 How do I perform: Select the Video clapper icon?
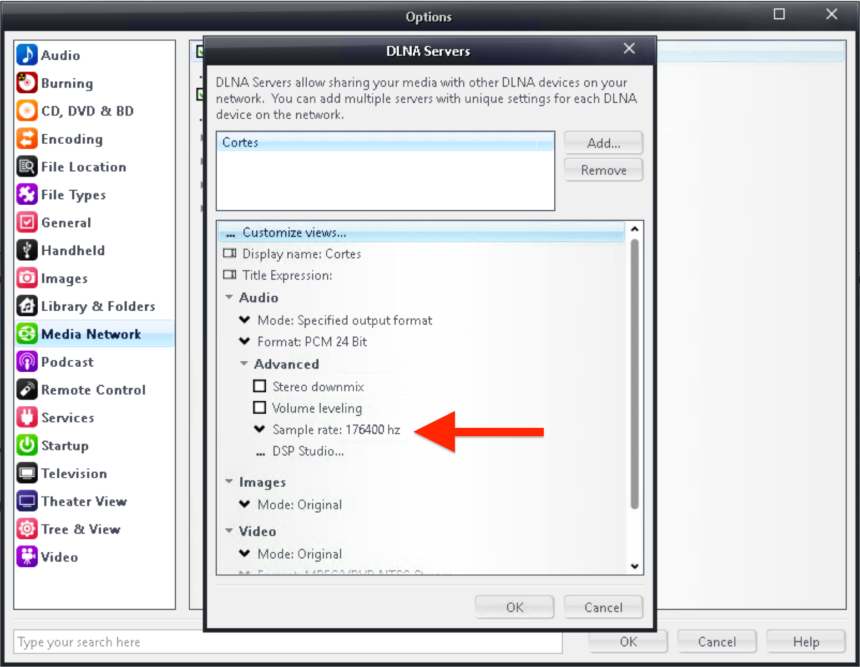(27, 557)
